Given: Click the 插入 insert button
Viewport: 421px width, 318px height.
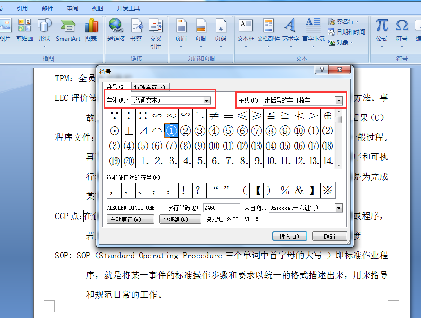Looking at the screenshot, I should (289, 237).
